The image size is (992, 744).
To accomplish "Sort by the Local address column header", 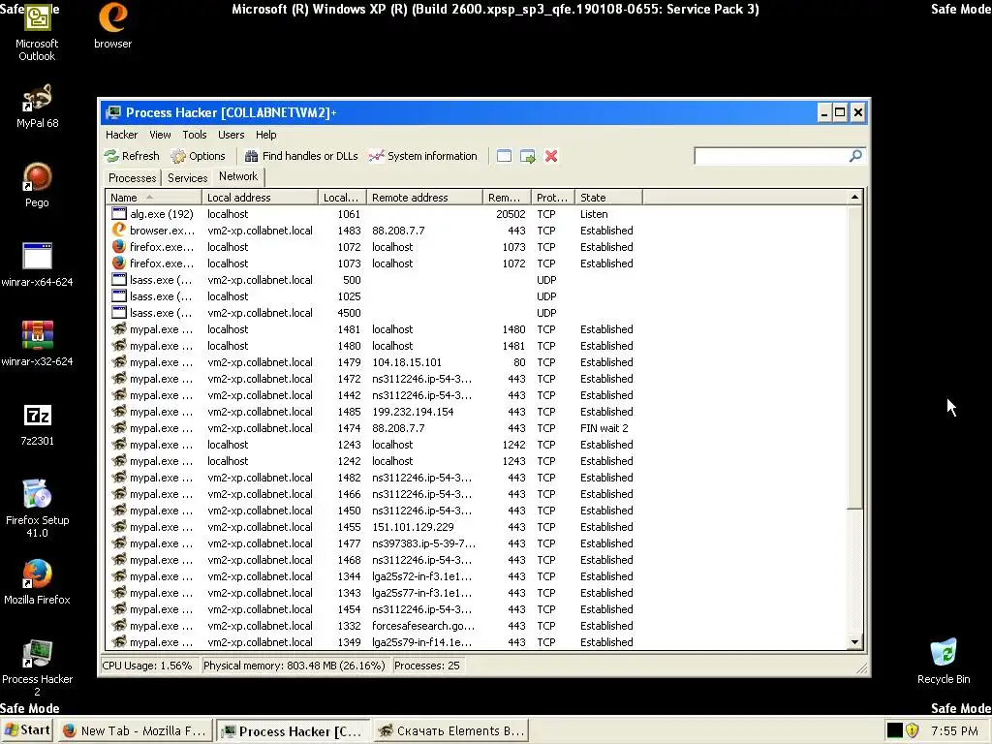I will (x=260, y=198).
